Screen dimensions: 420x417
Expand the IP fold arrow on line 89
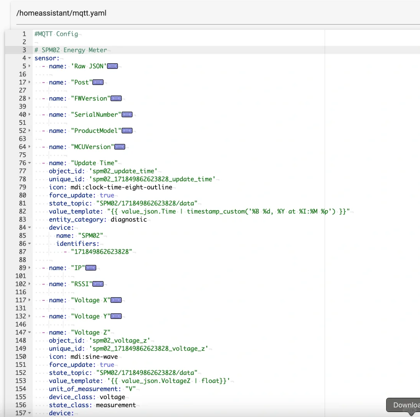pyautogui.click(x=29, y=268)
